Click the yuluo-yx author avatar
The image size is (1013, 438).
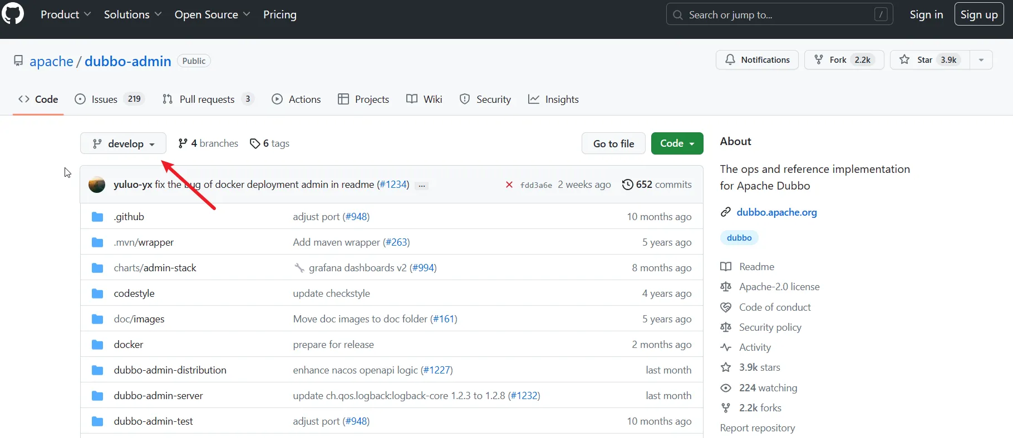[x=97, y=185]
